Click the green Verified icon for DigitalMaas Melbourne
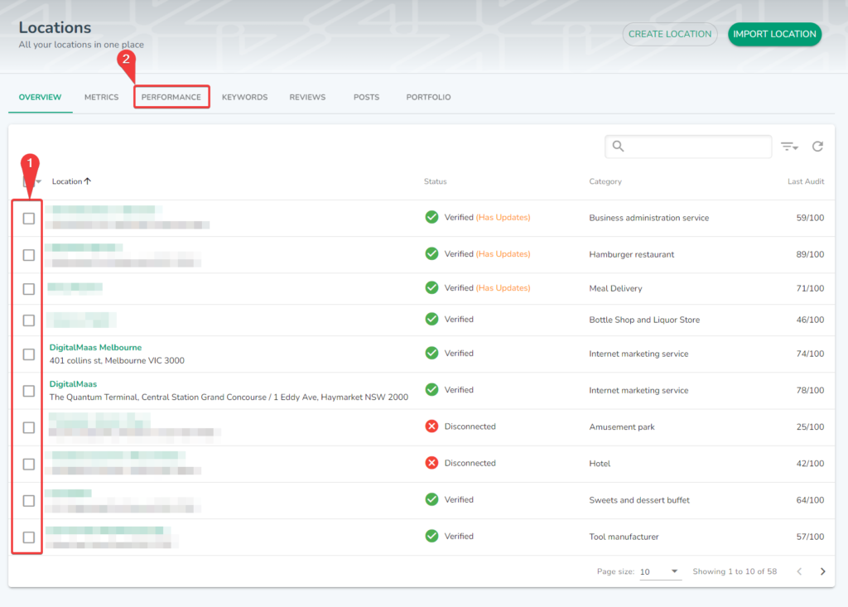The height and width of the screenshot is (607, 848). click(x=431, y=354)
